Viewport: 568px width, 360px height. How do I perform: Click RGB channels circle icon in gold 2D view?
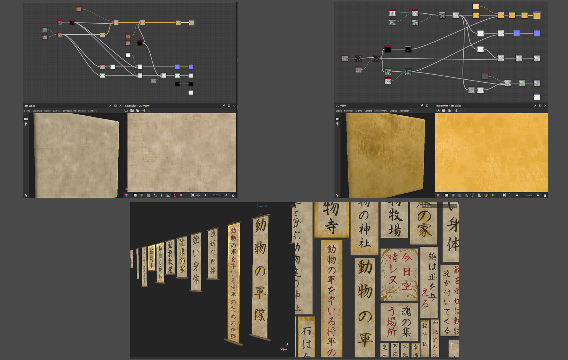point(493,195)
